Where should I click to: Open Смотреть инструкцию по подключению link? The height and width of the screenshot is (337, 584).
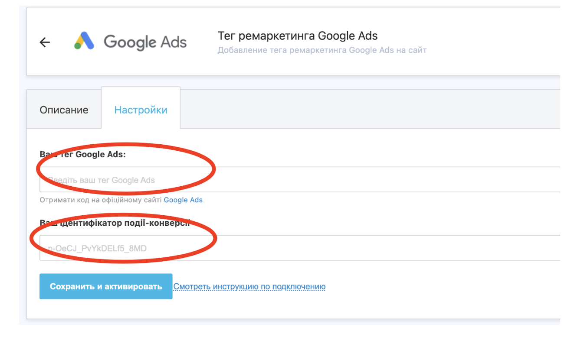pos(249,287)
